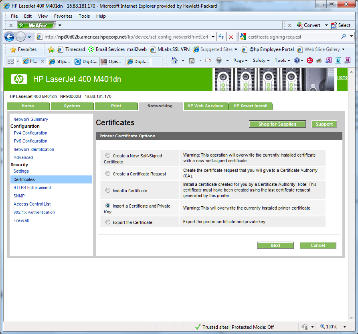
Task: Click the Print toolbar icon
Action: [219, 61]
